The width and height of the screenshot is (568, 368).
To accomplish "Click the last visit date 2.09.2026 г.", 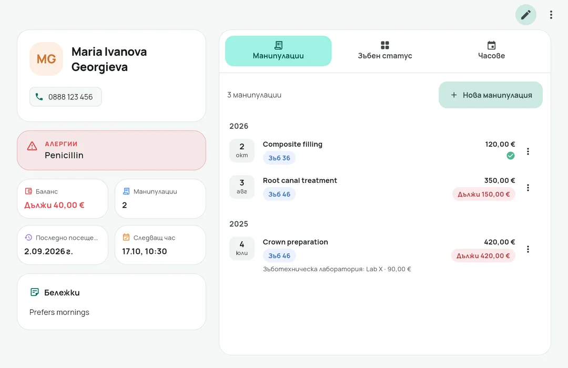I will pos(48,251).
